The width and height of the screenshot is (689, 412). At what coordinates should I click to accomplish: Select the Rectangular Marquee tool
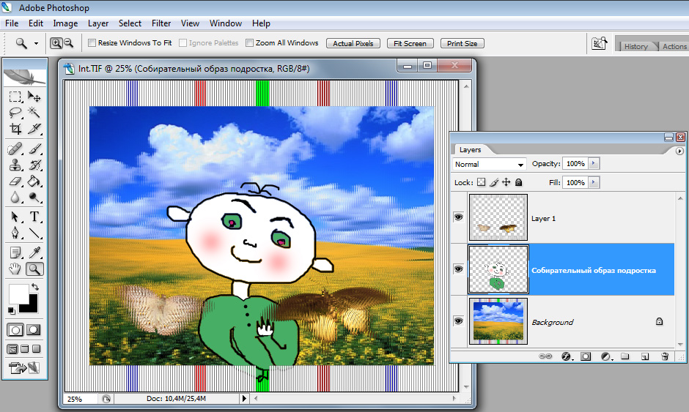click(x=15, y=97)
